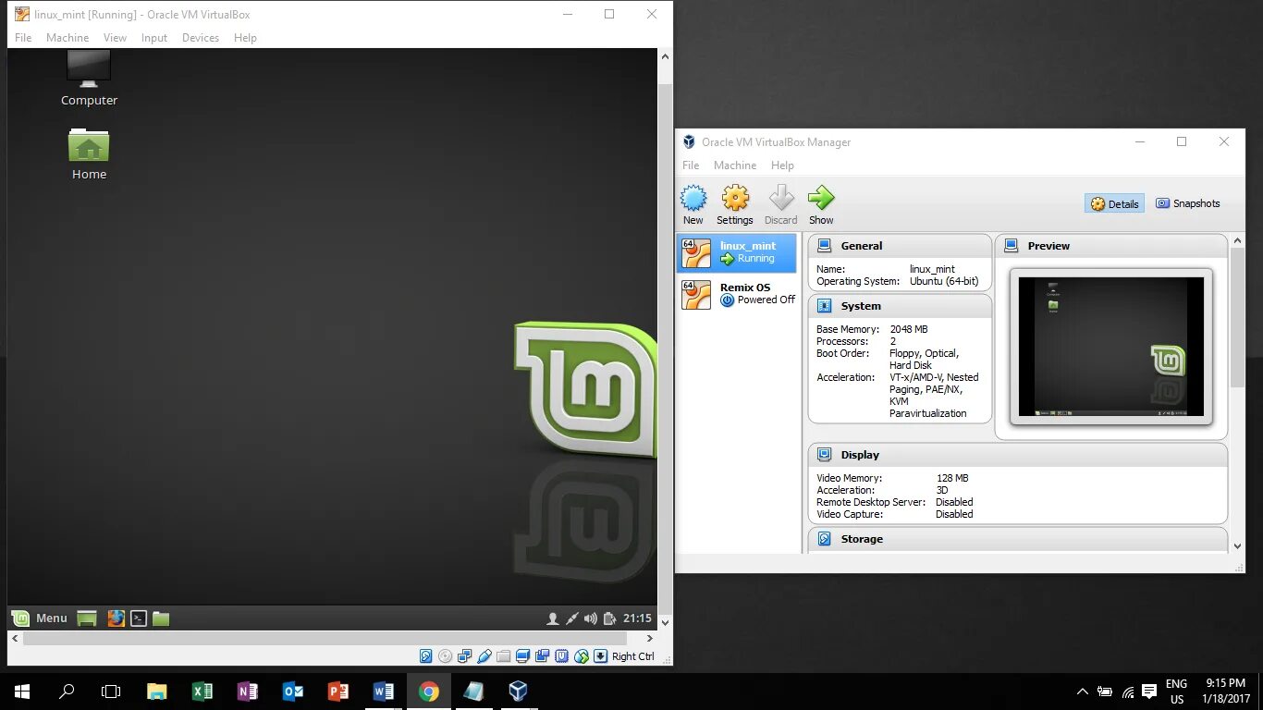Click mouse integration icon in VM status bar

point(582,656)
